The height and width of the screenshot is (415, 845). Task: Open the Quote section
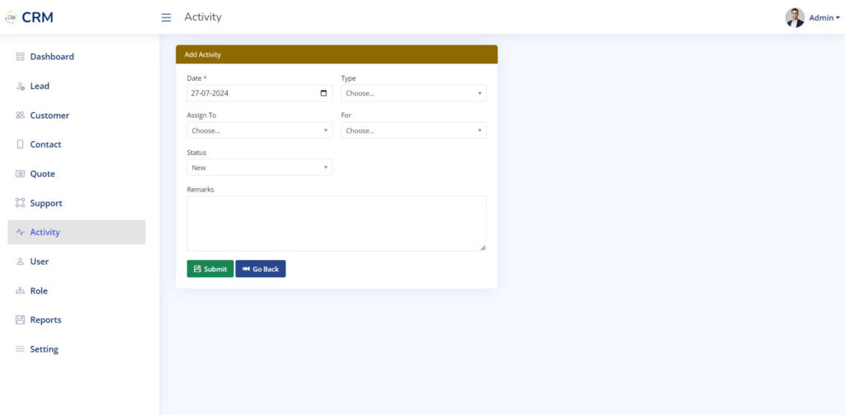77,174
